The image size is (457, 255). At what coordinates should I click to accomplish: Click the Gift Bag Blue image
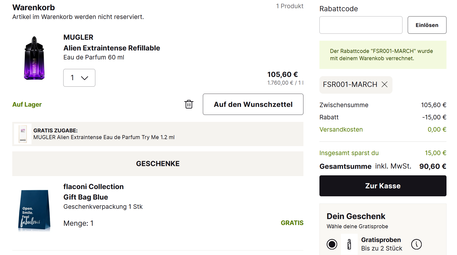(34, 210)
